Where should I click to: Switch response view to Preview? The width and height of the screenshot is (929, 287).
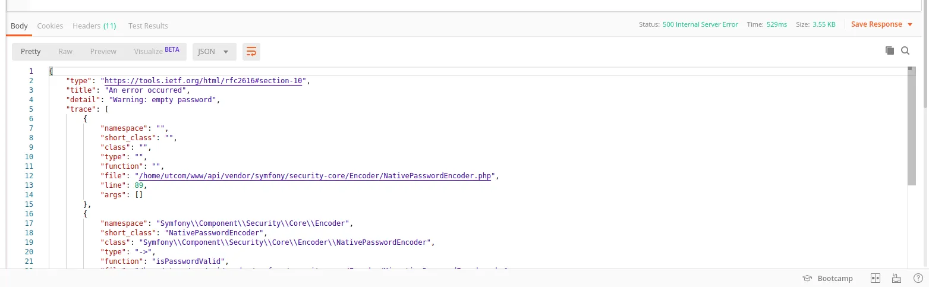(x=103, y=52)
